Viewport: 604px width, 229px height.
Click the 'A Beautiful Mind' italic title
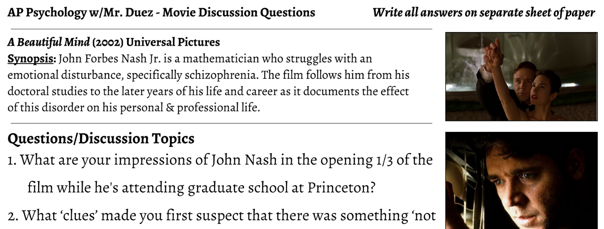[x=49, y=42]
